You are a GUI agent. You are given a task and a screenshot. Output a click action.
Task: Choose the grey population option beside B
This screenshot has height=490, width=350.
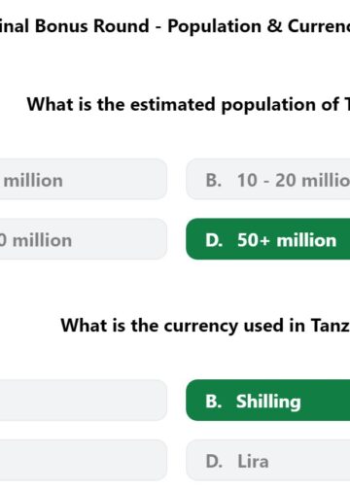[x=84, y=179]
